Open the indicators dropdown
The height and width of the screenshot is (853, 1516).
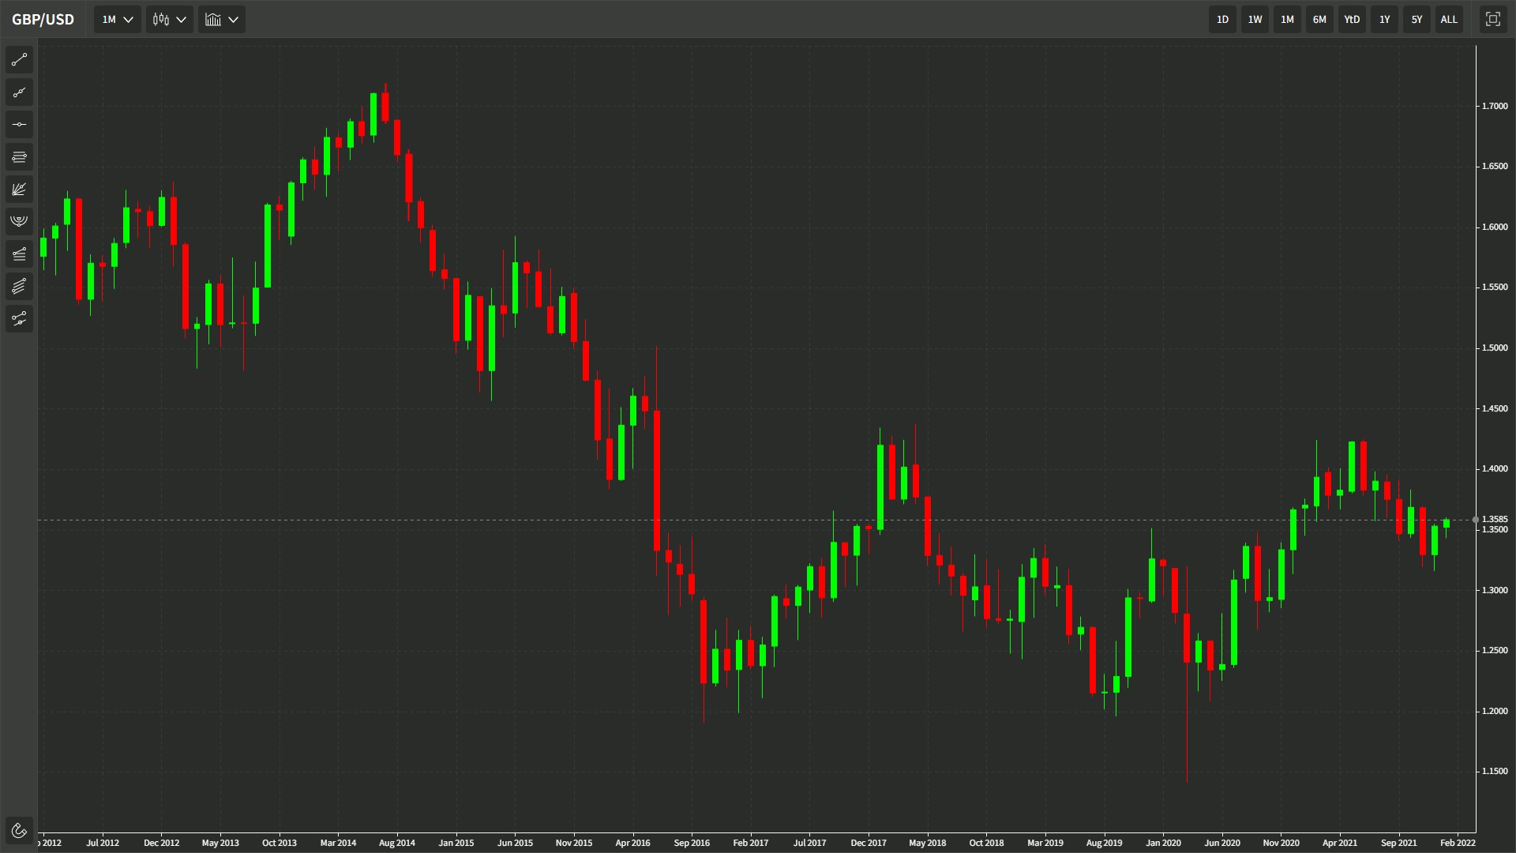(222, 20)
